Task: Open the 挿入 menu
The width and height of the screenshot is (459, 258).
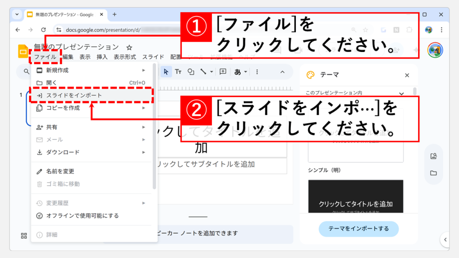Action: [102, 57]
